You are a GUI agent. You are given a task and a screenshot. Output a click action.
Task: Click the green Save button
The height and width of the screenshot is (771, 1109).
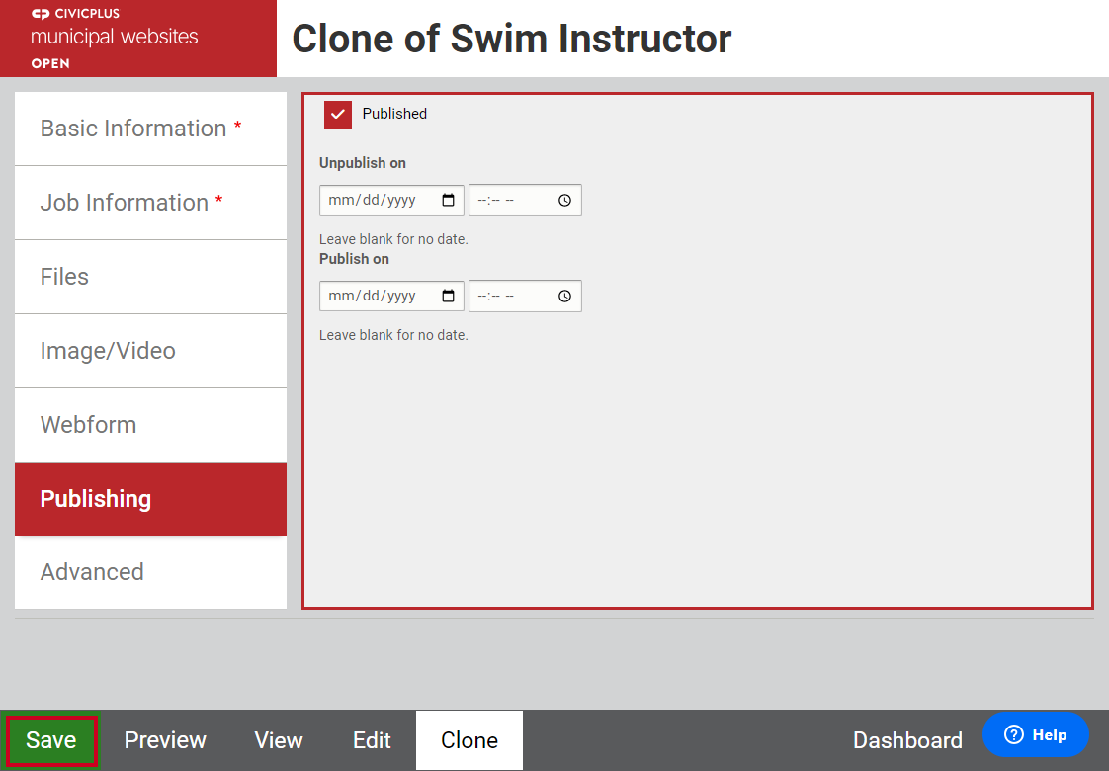(51, 740)
